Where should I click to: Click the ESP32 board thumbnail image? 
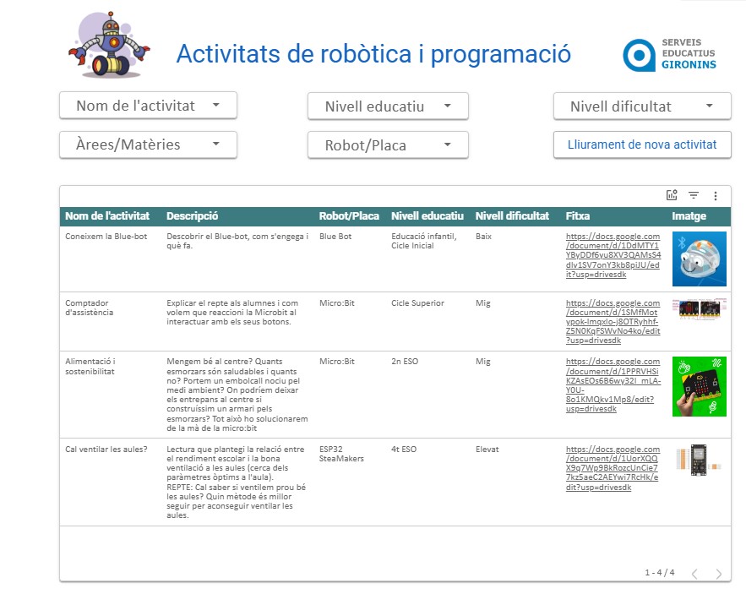tap(699, 459)
